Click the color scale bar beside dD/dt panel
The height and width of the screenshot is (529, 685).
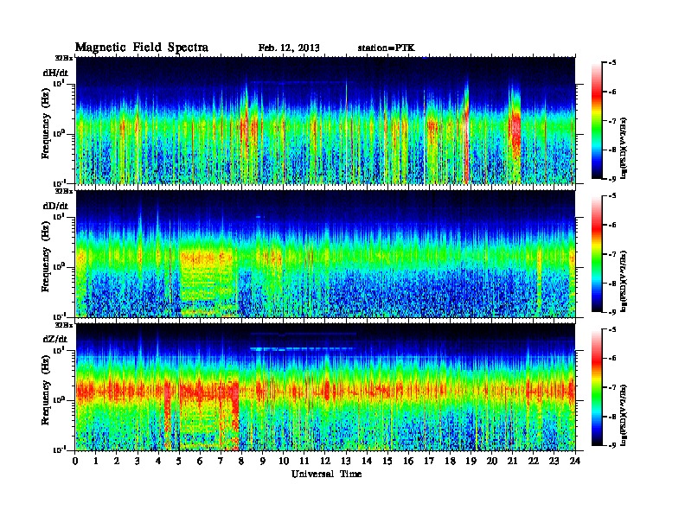597,254
